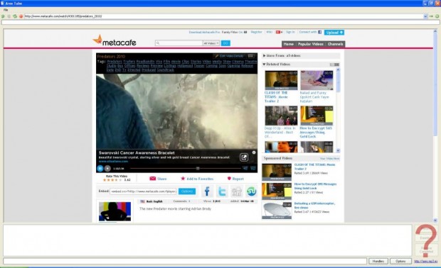Click the blue search Go button

(x=225, y=43)
